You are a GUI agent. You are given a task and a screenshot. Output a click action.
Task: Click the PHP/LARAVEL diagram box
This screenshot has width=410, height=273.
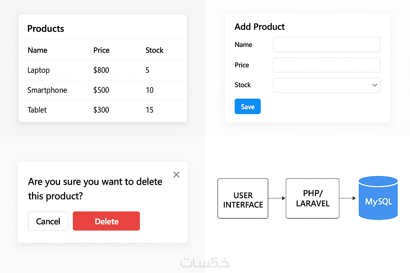pyautogui.click(x=312, y=199)
